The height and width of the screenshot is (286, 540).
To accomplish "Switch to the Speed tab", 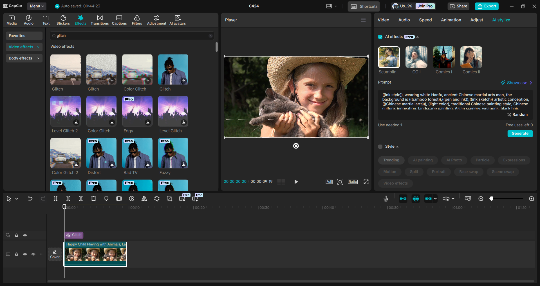I will pyautogui.click(x=425, y=20).
